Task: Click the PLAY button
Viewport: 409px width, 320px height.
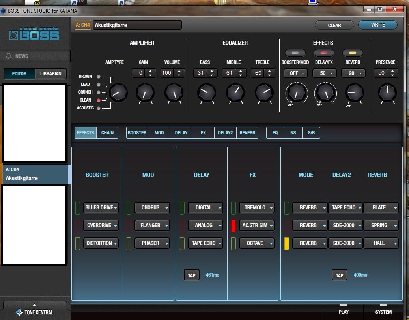Action: [x=344, y=312]
